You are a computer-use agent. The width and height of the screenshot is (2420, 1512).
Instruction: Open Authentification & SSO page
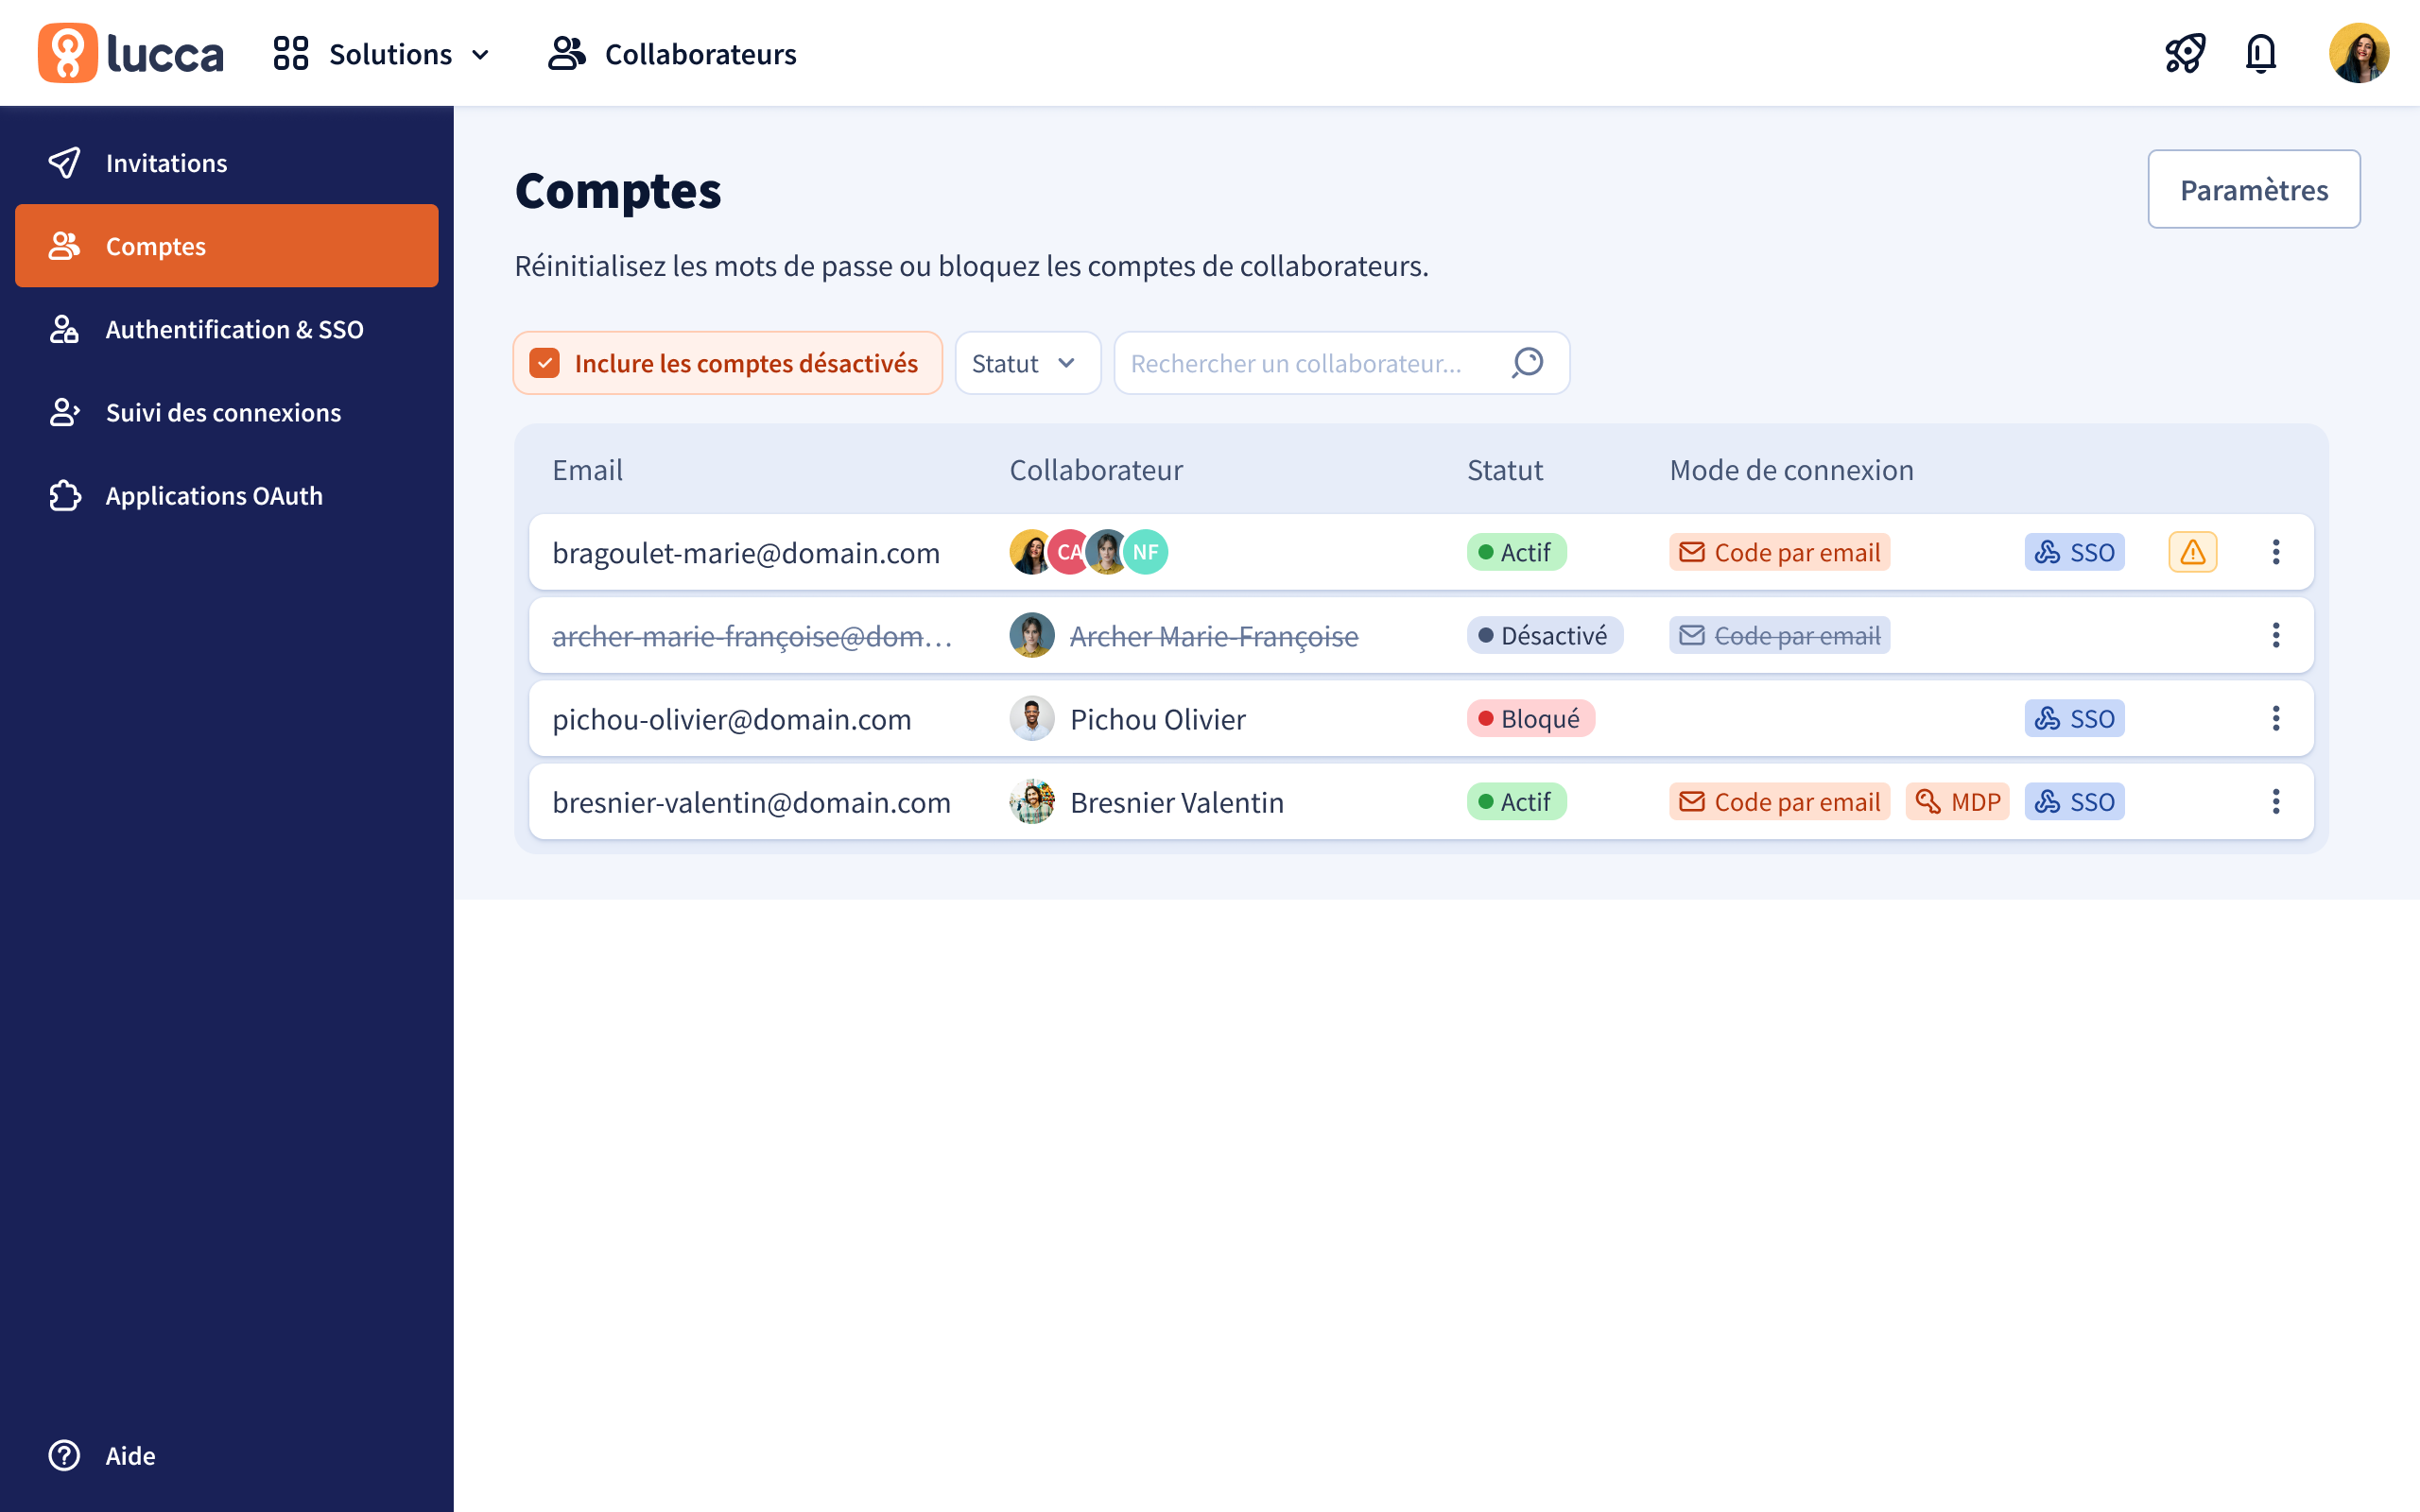coord(227,329)
